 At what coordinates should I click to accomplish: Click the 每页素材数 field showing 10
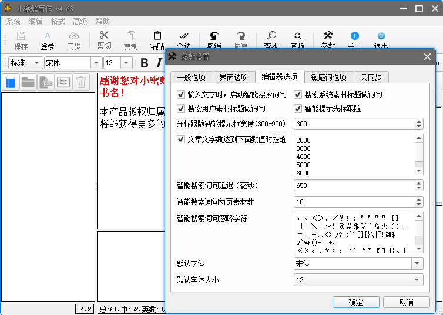pos(354,202)
